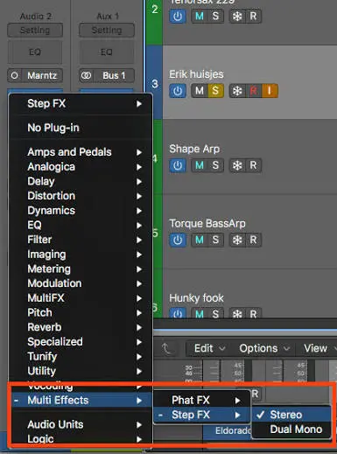The height and width of the screenshot is (454, 337).
Task: Solo the Hunky fook track
Action: pyautogui.click(x=215, y=313)
